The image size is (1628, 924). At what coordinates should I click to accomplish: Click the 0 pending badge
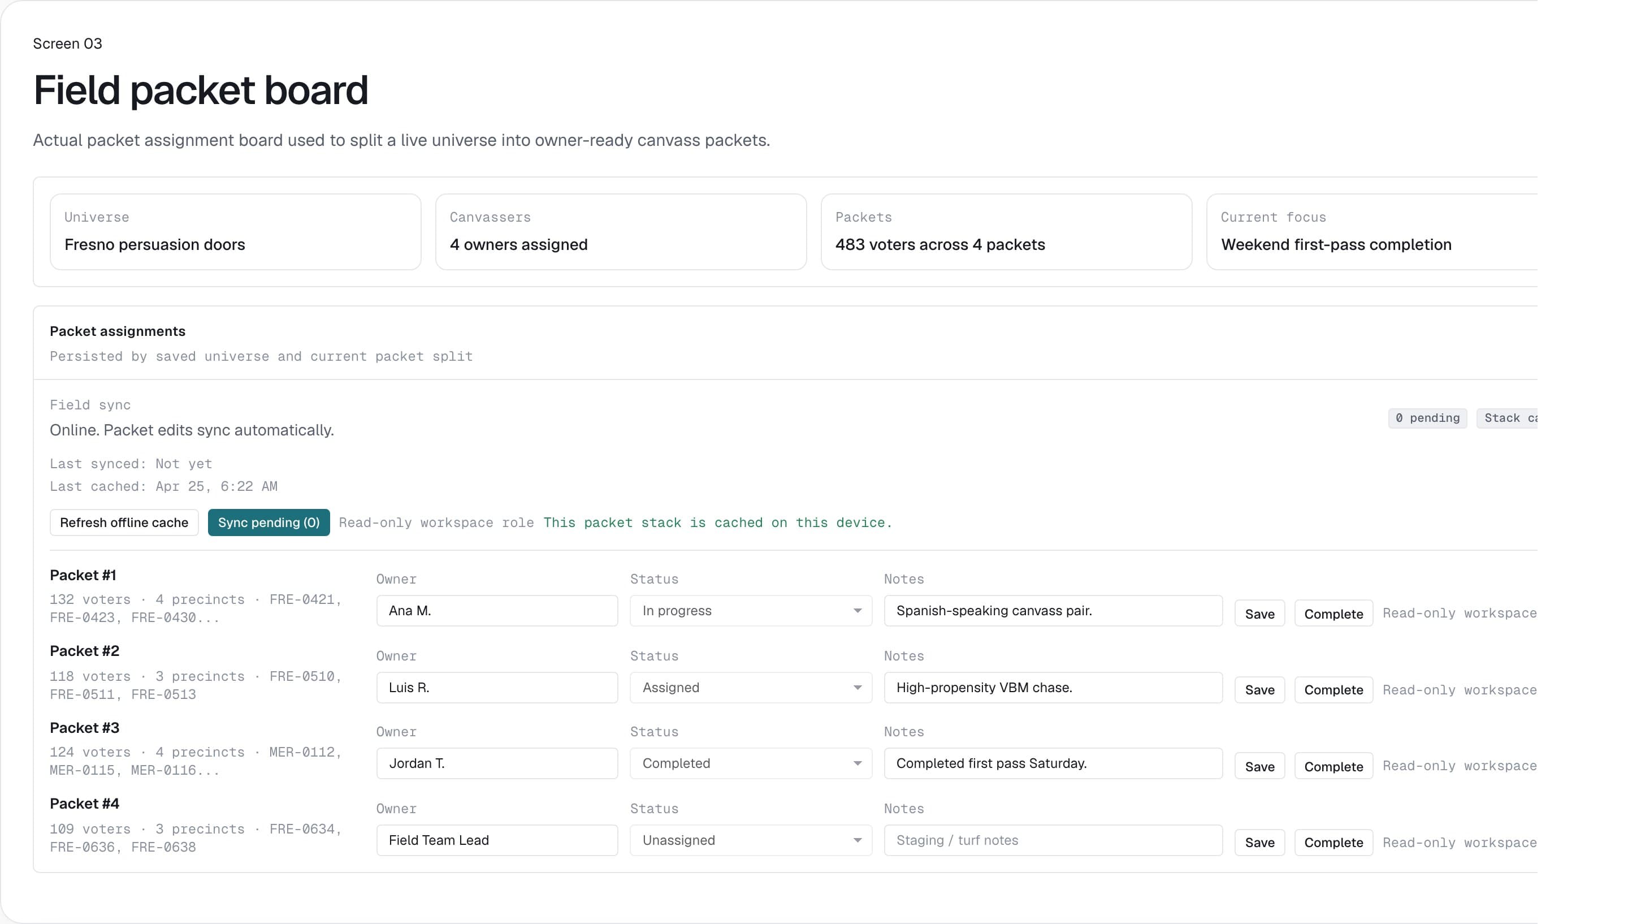click(x=1427, y=418)
